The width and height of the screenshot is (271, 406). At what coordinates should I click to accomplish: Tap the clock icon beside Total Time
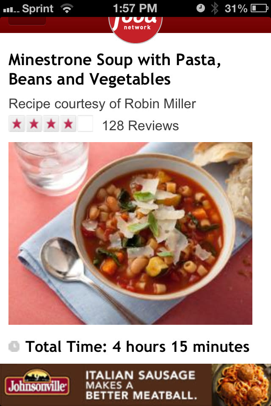[x=14, y=347]
